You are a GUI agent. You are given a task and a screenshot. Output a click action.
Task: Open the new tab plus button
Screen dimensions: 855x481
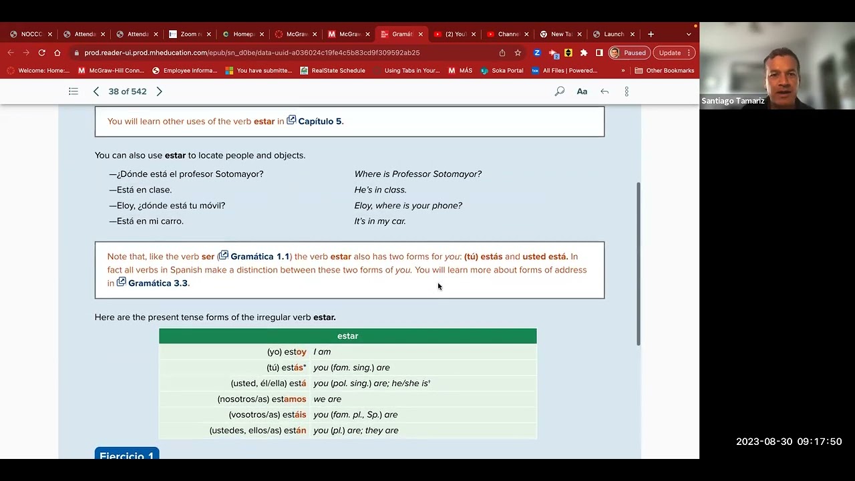pos(651,34)
